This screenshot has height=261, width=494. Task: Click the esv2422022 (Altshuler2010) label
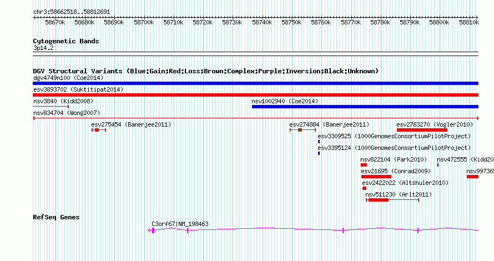405,183
